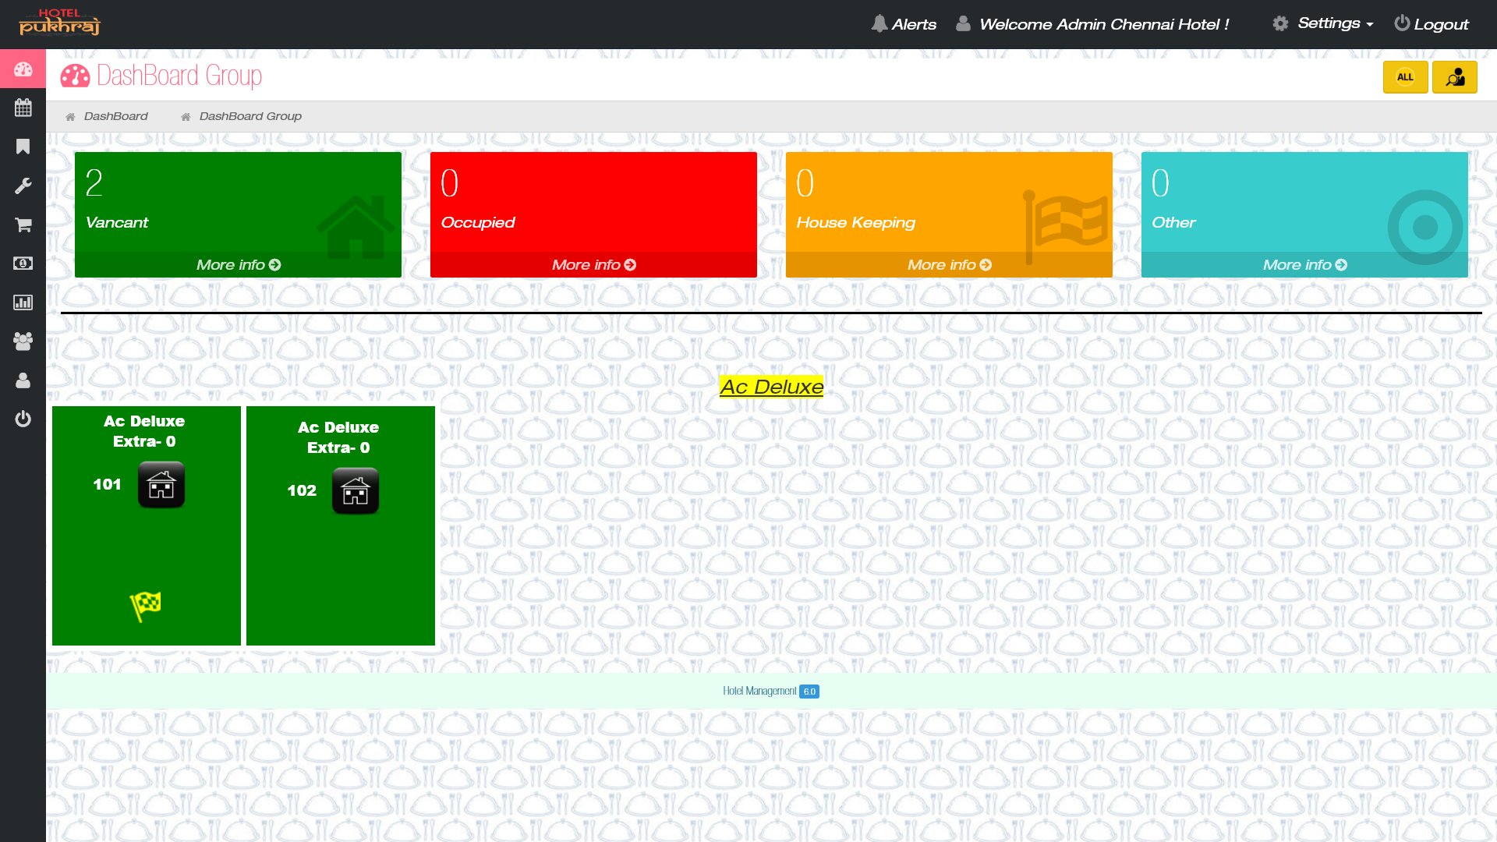
Task: Expand the Settings dropdown menu
Action: (1323, 23)
